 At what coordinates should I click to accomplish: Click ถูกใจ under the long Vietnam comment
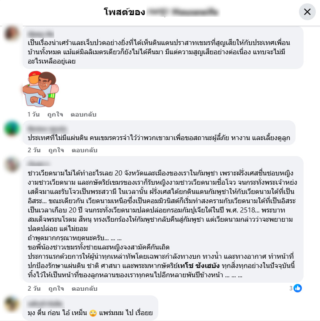[x=56, y=289]
